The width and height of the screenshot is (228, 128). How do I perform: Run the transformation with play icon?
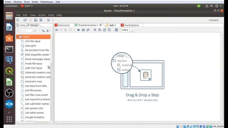(57, 30)
